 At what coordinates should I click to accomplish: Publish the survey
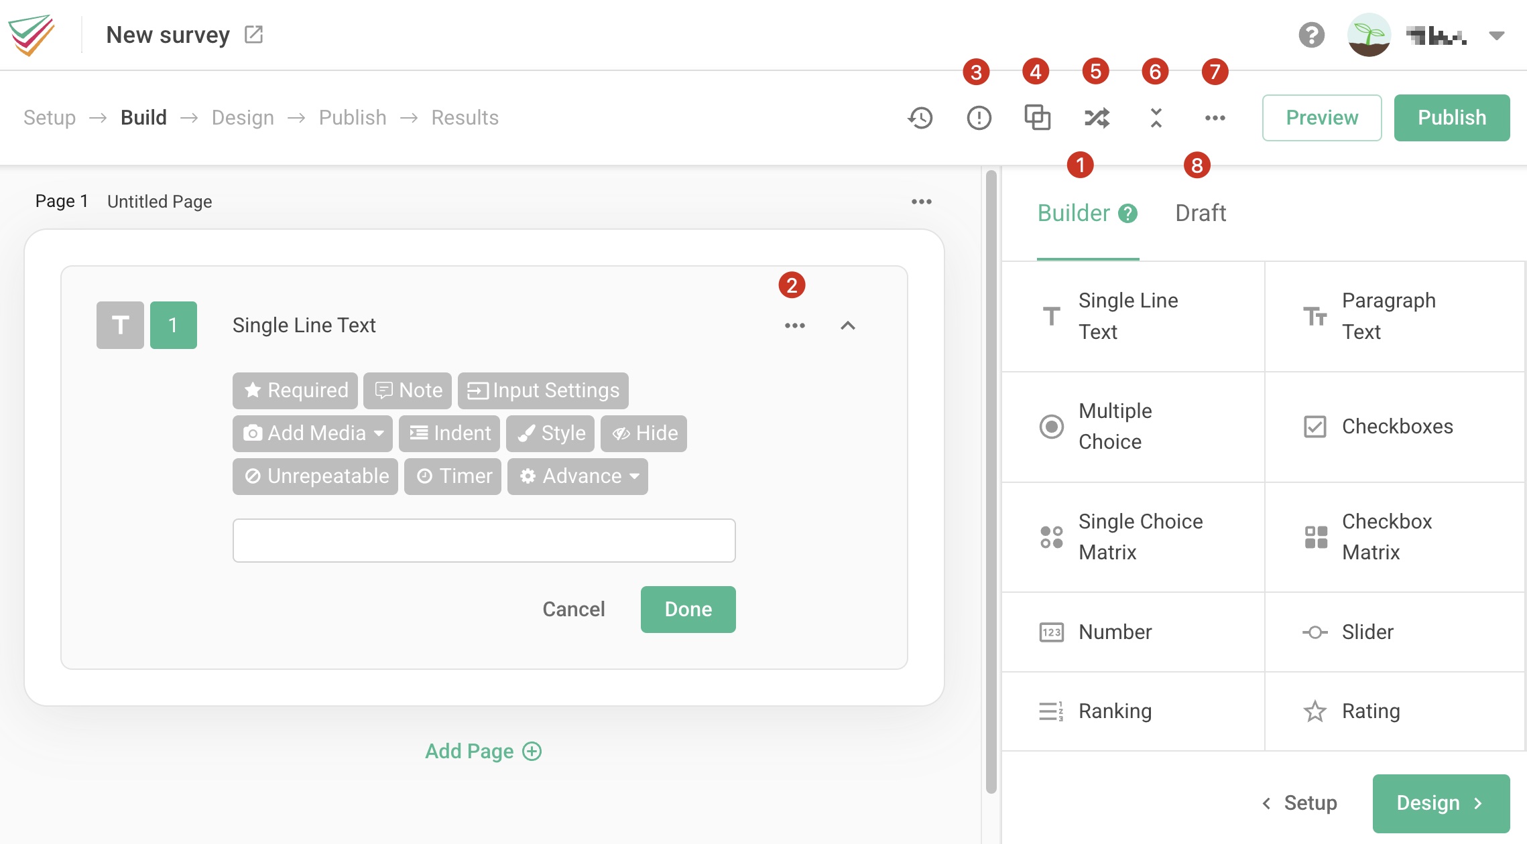coord(1452,118)
